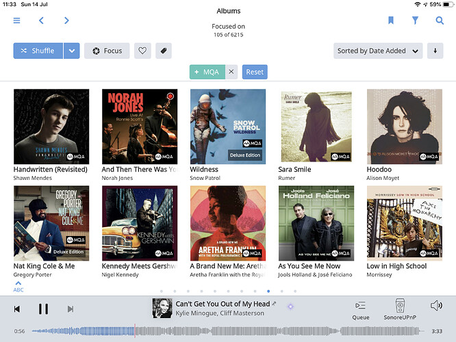Reverse sort order with the down arrow

(435, 51)
